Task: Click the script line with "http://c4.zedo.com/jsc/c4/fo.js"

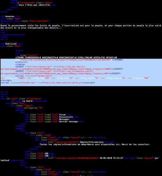Action: point(48,83)
